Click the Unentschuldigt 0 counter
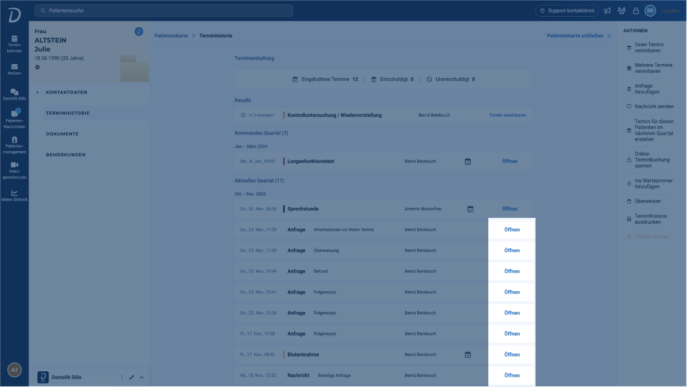This screenshot has height=387, width=687. [450, 80]
